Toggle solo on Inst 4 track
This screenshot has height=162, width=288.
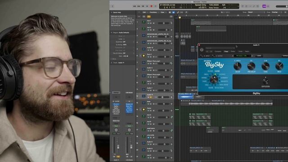pyautogui.click(x=151, y=30)
